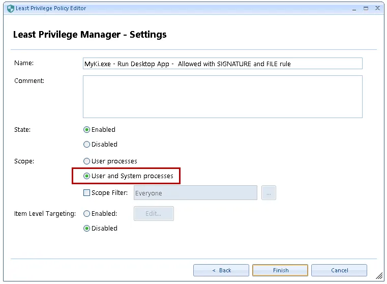Set State to Enabled
This screenshot has width=387, height=284.
pyautogui.click(x=87, y=130)
